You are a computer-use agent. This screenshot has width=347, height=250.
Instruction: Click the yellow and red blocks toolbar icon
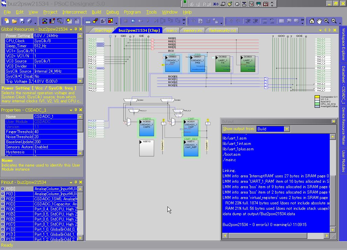point(95,21)
